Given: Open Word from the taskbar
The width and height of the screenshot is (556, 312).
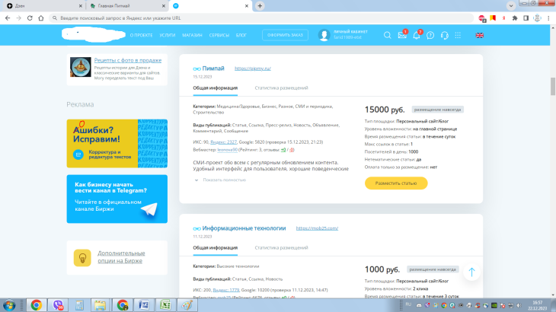Looking at the screenshot, I should [144, 305].
